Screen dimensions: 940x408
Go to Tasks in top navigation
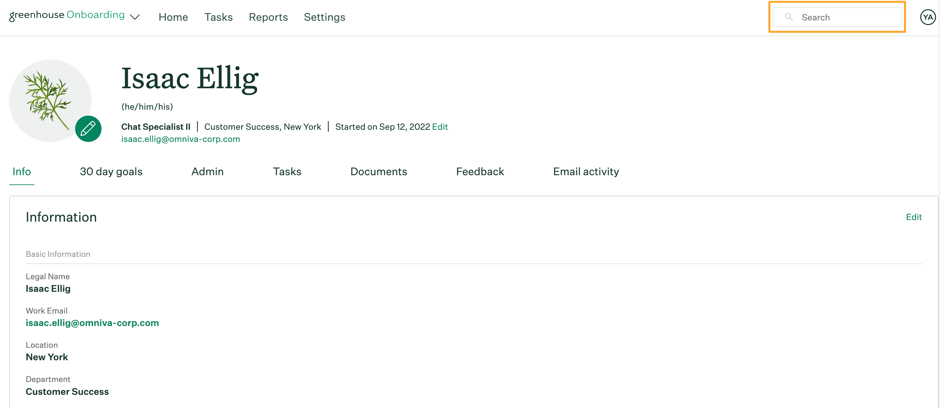(x=218, y=17)
